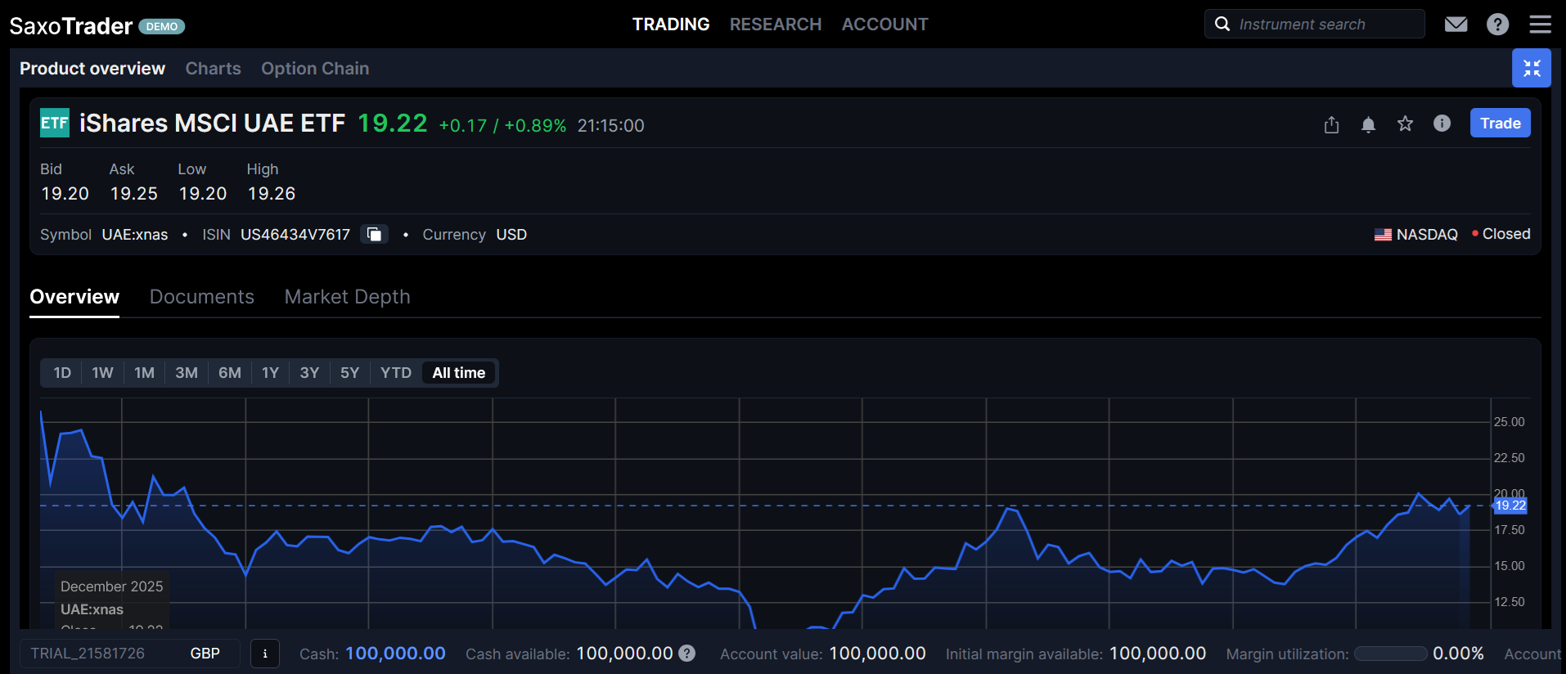Open the hamburger main menu
This screenshot has height=674, width=1566.
1541,25
